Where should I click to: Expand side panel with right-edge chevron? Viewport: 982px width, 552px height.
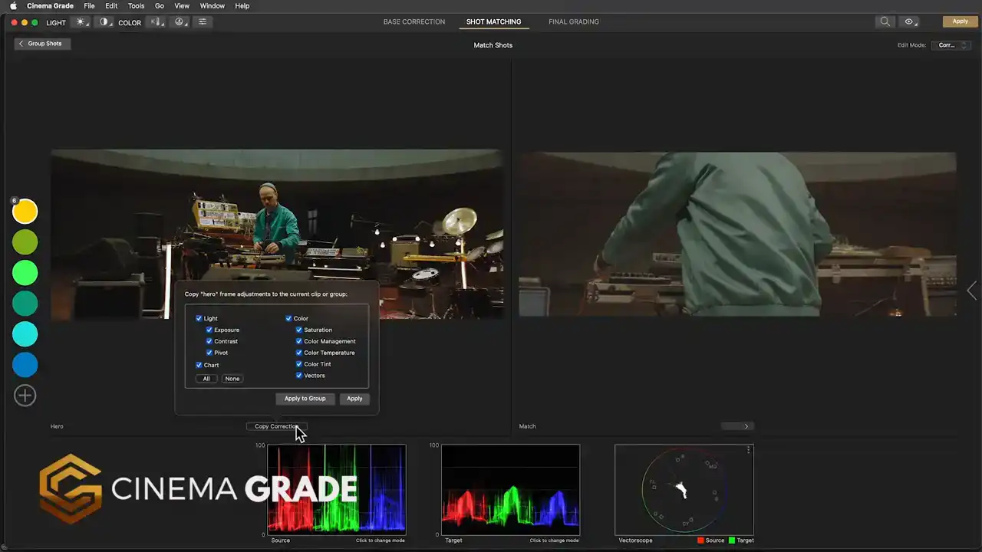tap(972, 291)
